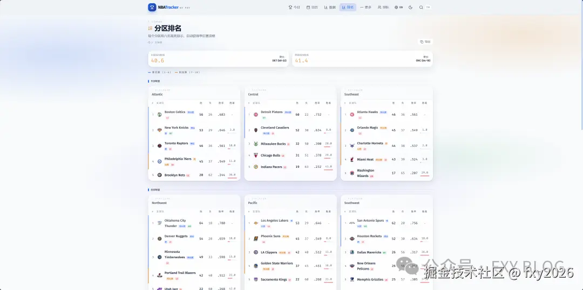Click the Atlantic division heading
The height and width of the screenshot is (290, 583).
pyautogui.click(x=157, y=95)
